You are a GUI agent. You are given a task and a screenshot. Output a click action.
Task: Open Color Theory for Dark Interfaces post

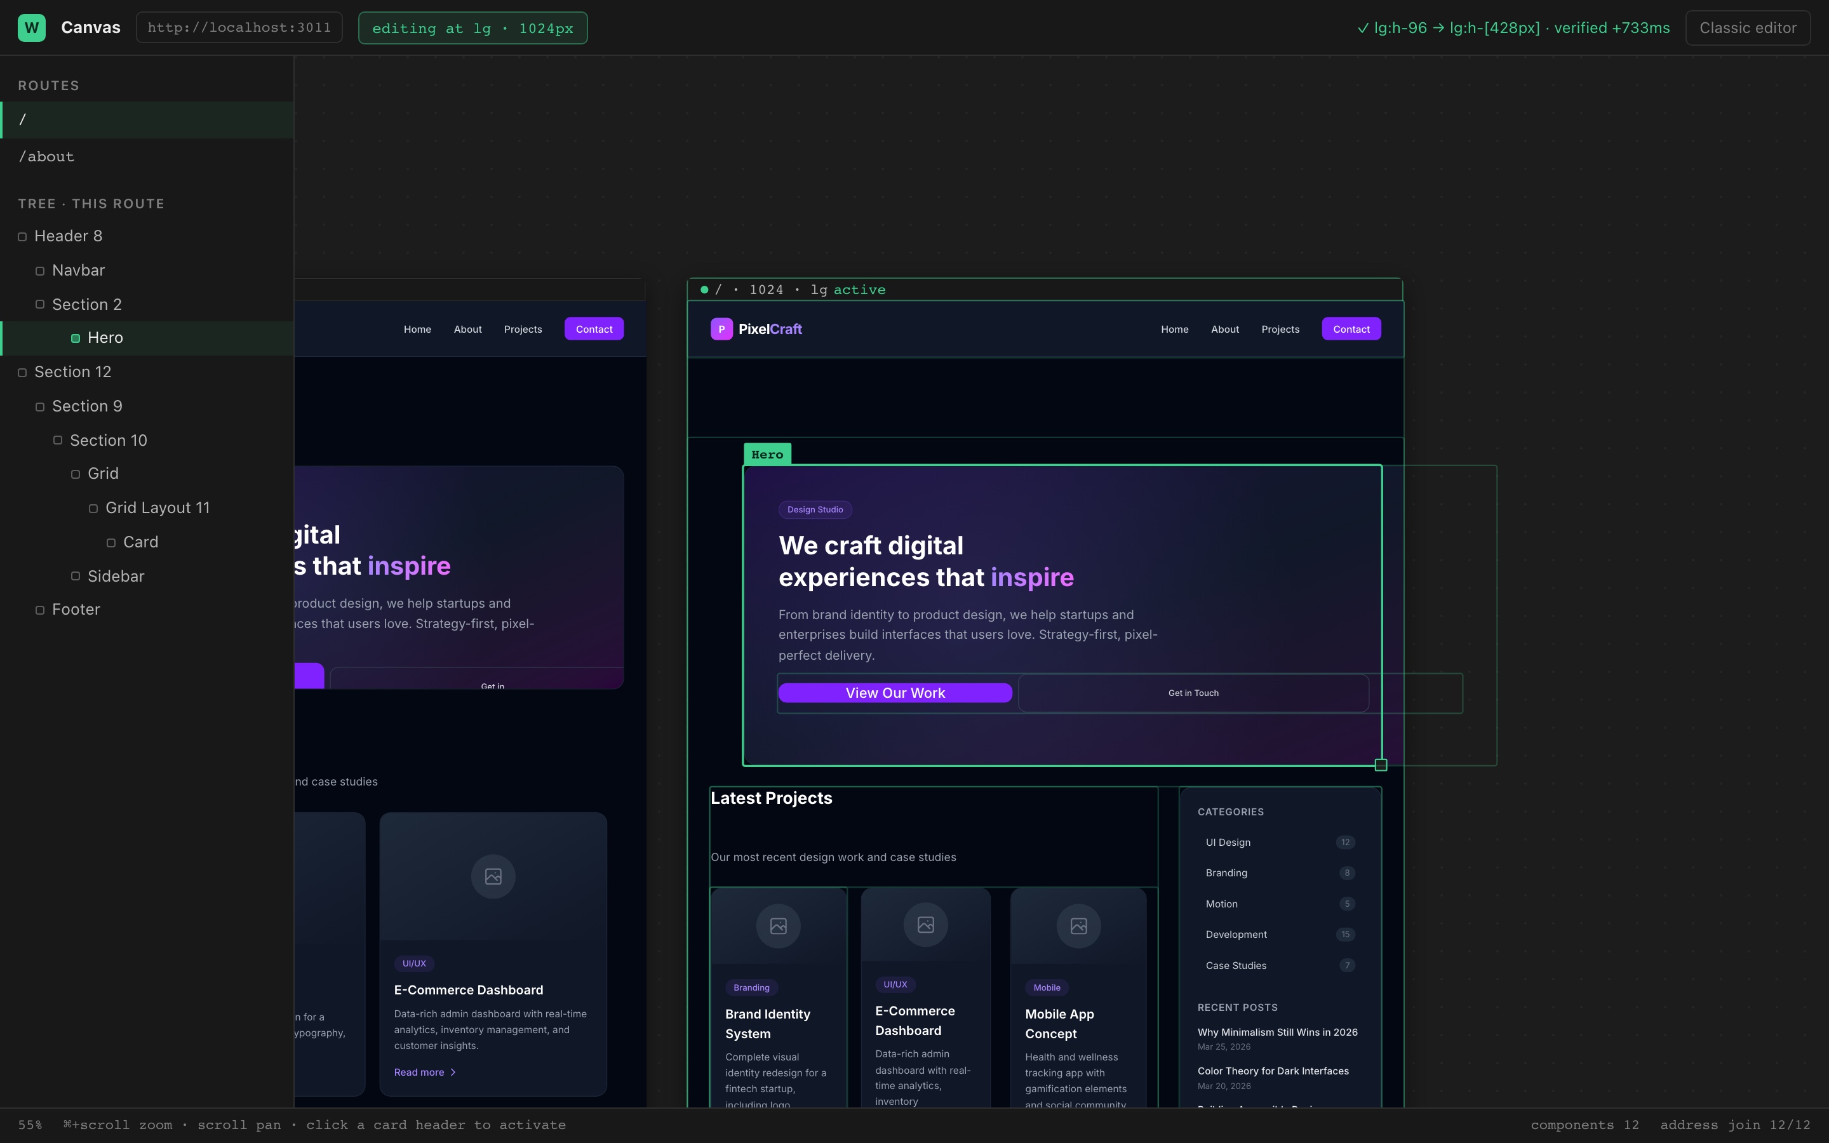pos(1273,1071)
